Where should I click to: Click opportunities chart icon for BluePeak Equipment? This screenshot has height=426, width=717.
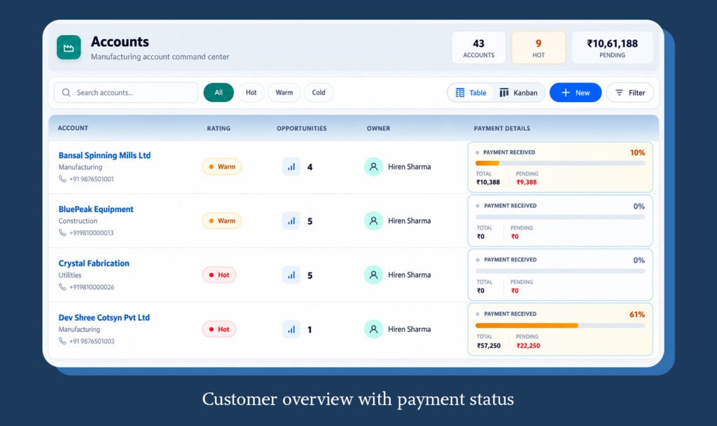pos(291,221)
